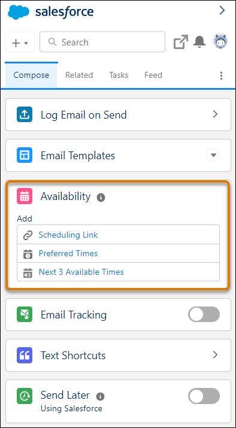Open the plus create-new dropdown
The image size is (236, 428).
[20, 43]
